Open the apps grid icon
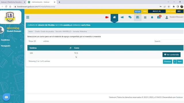The height and width of the screenshot is (103, 184). 145,17
